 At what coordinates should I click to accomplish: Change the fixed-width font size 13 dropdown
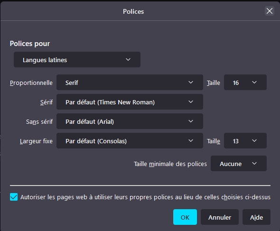click(245, 141)
